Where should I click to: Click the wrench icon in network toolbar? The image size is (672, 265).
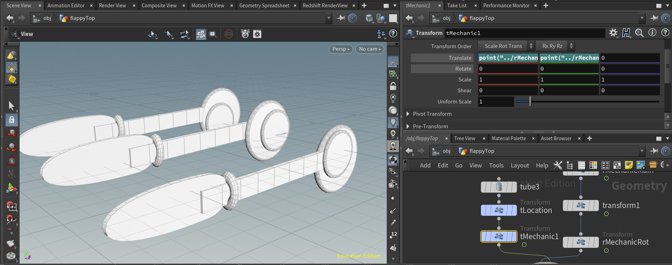[x=558, y=165]
